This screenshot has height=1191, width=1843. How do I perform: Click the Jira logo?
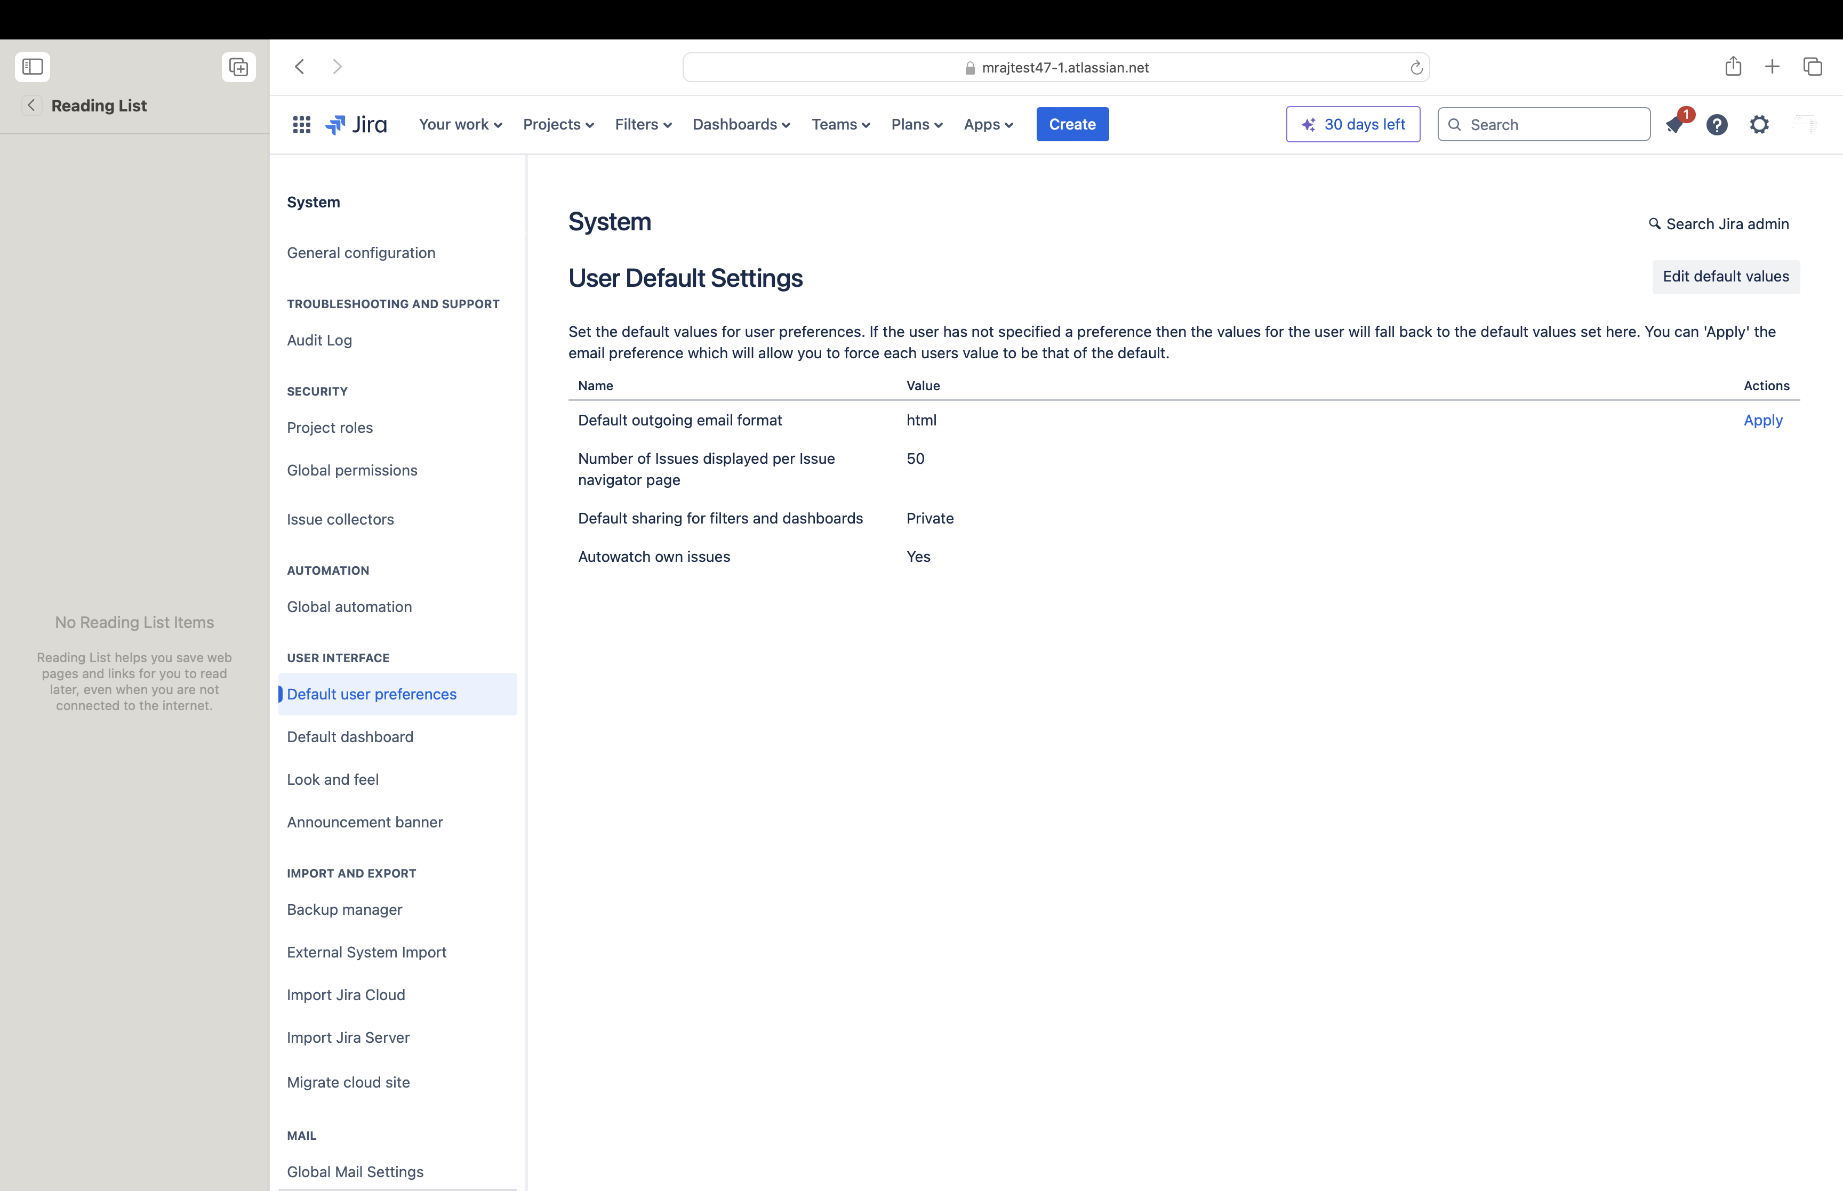click(x=357, y=124)
